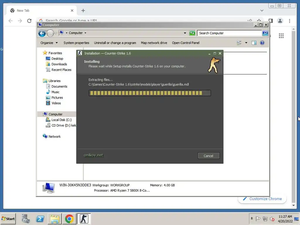Select Map network drive
Viewport: 300px width, 225px height.
[x=154, y=43]
